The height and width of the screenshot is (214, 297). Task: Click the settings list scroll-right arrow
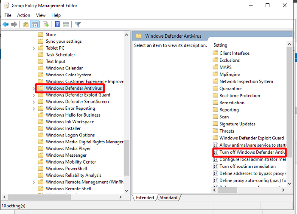click(283, 190)
